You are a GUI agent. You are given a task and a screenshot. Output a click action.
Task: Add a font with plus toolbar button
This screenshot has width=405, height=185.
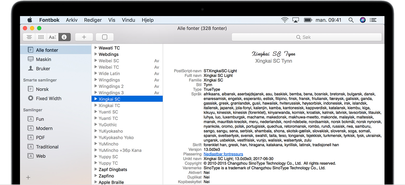[x=84, y=37]
